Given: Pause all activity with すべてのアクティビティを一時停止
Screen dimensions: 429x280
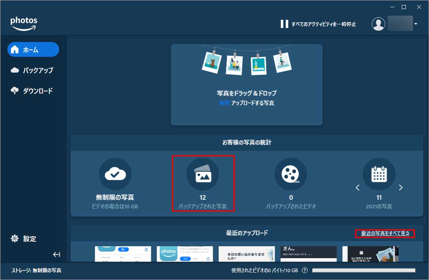Looking at the screenshot, I should tap(318, 24).
